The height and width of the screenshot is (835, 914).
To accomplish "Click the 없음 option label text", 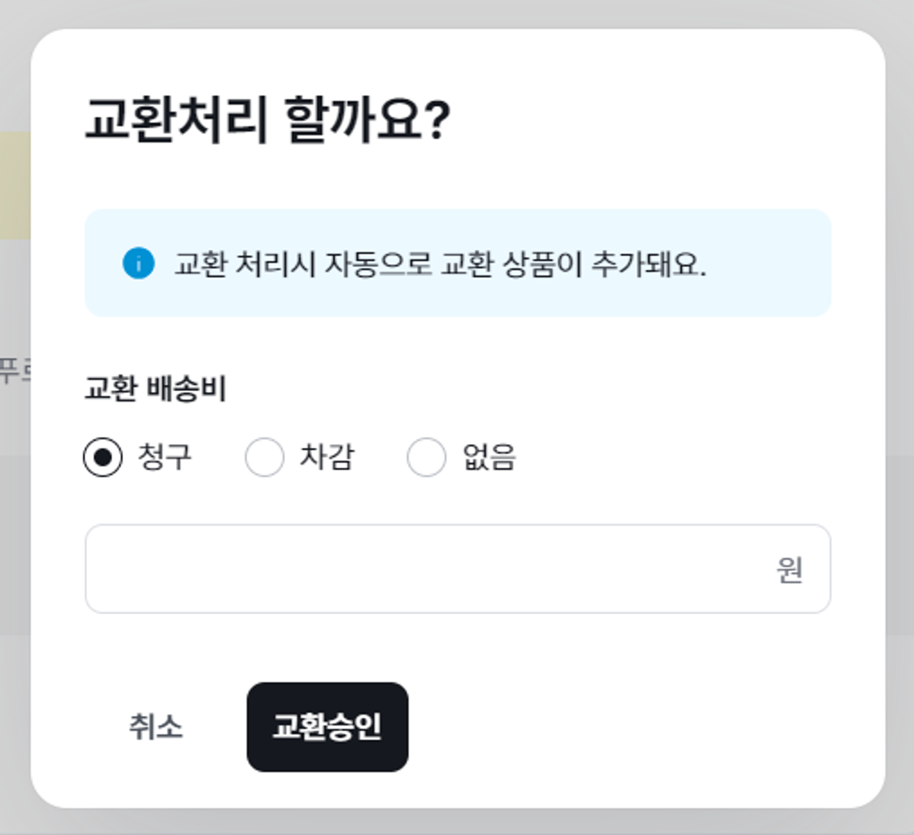I will coord(489,457).
